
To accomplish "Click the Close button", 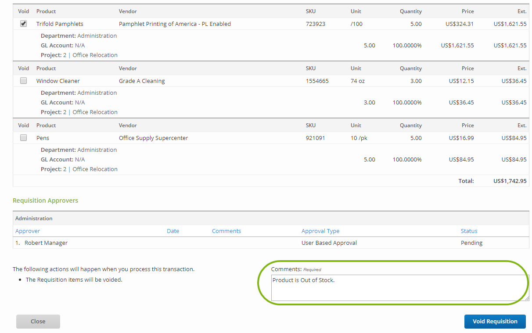I will pyautogui.click(x=38, y=321).
